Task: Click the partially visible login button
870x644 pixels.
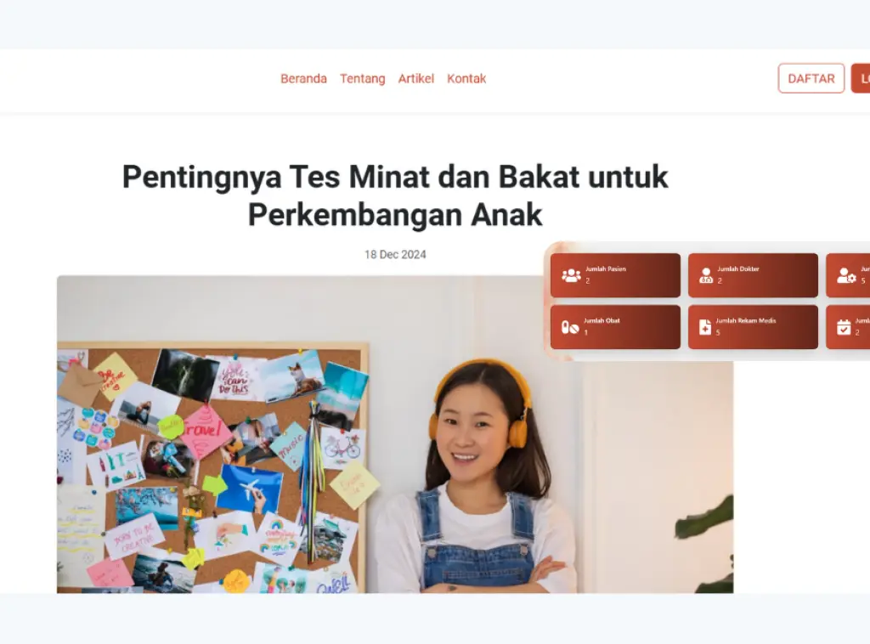Action: click(x=861, y=78)
